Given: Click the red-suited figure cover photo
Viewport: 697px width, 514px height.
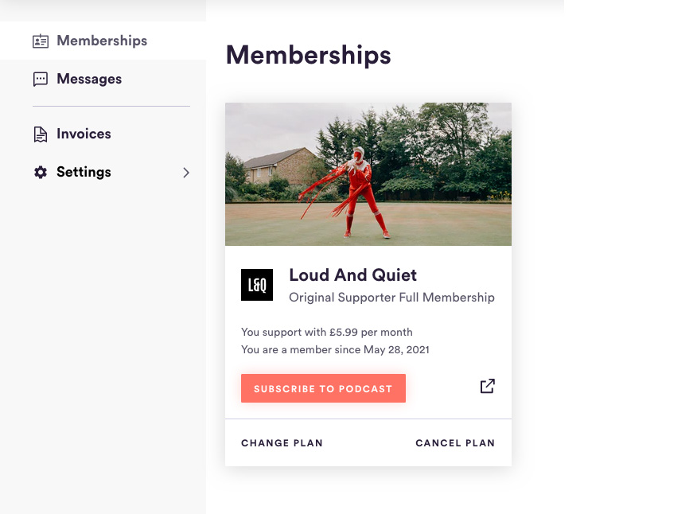Looking at the screenshot, I should pyautogui.click(x=368, y=173).
